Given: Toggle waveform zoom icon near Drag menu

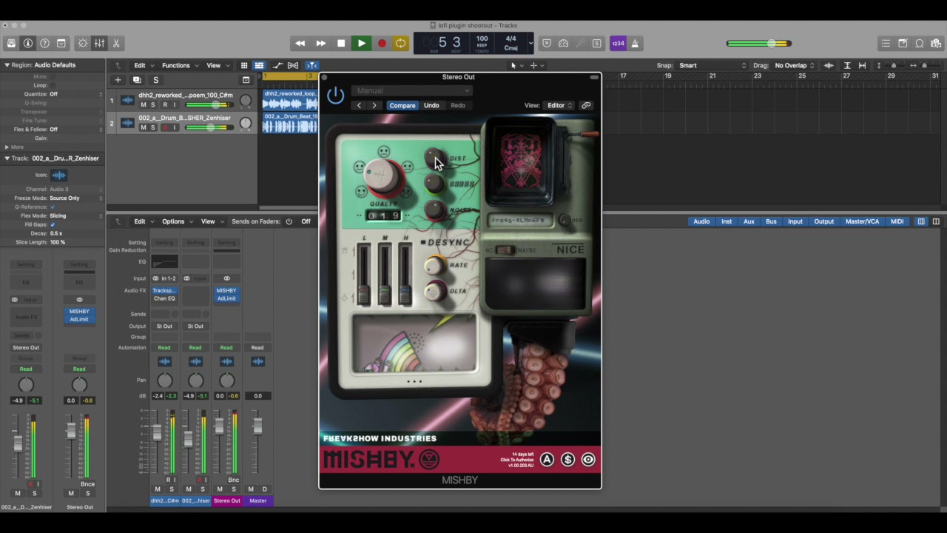Looking at the screenshot, I should 829,65.
